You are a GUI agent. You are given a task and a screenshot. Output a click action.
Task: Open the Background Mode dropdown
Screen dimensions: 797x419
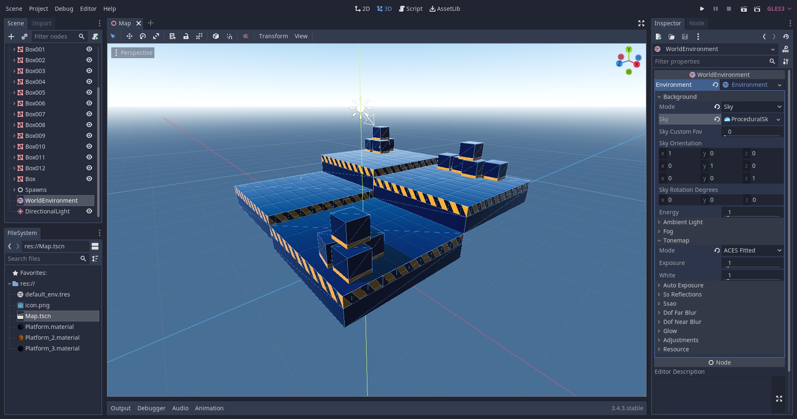coord(753,107)
